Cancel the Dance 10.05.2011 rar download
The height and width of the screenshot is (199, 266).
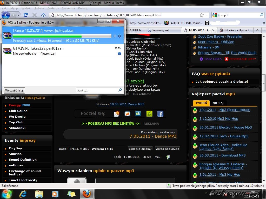tap(119, 36)
